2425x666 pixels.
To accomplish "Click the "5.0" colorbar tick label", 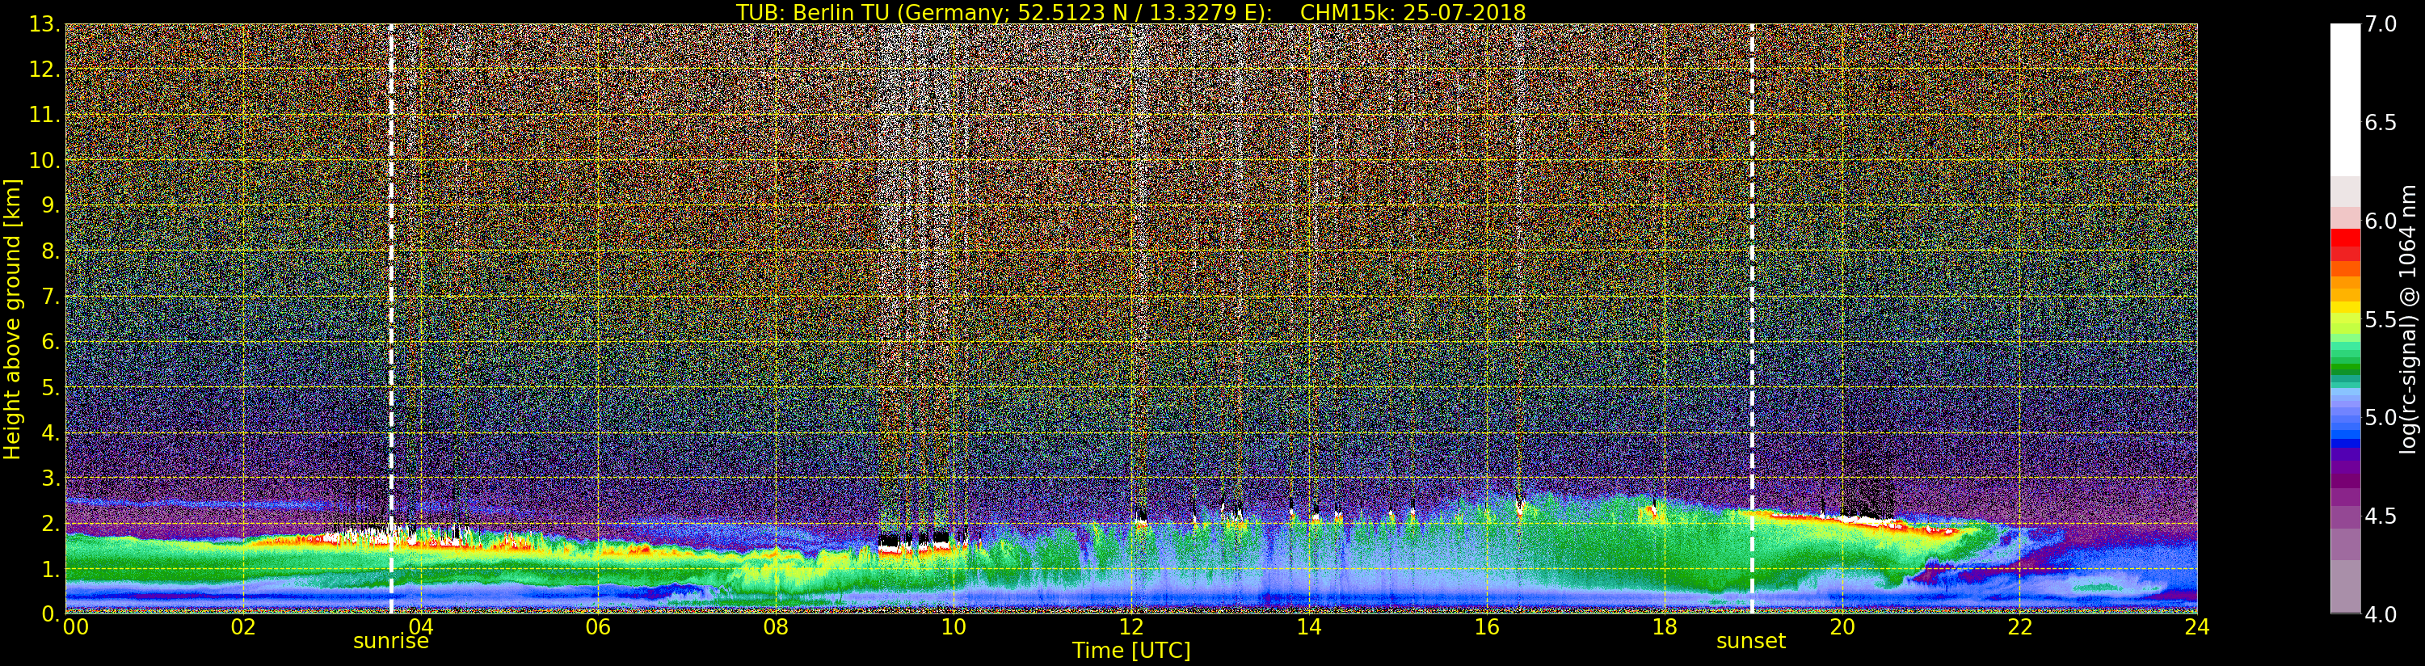I will click(2381, 418).
